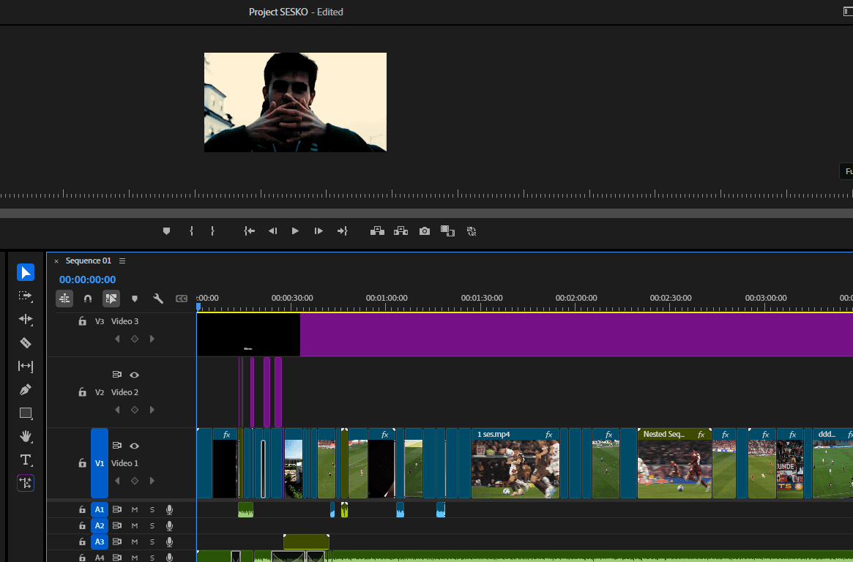Open the timeline wrench settings icon
853x562 pixels.
coord(158,299)
